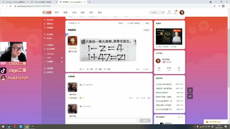
Task: Click the jump-to-page input field
Action: click(125, 23)
